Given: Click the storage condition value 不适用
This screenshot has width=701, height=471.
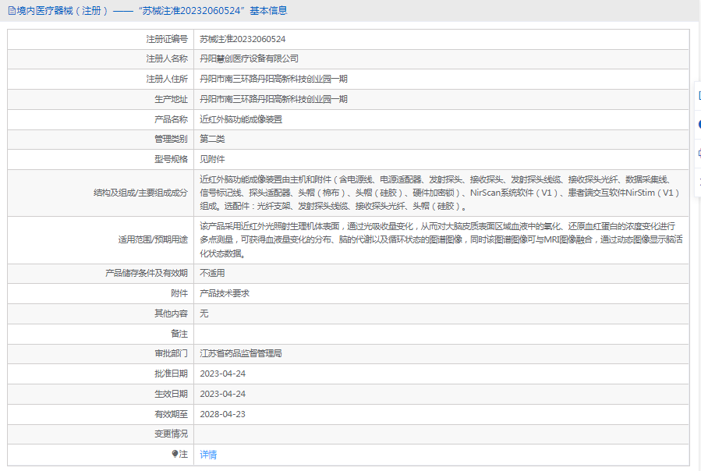Looking at the screenshot, I should [x=212, y=273].
